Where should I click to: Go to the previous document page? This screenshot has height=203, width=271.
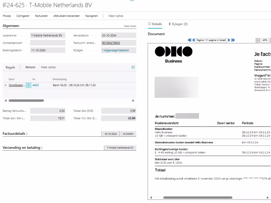coord(193,40)
